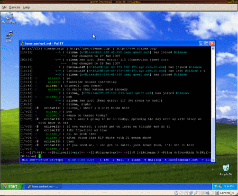The width and height of the screenshot is (238, 196).
Task: Click the 'oh, no prob then' message
Action: tap(81, 134)
